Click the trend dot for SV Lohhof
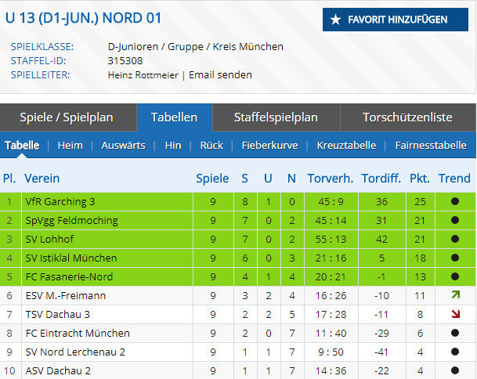The width and height of the screenshot is (477, 379). (x=455, y=239)
